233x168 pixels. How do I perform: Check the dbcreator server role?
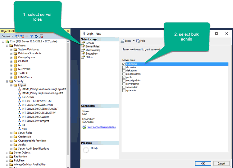[124, 67]
